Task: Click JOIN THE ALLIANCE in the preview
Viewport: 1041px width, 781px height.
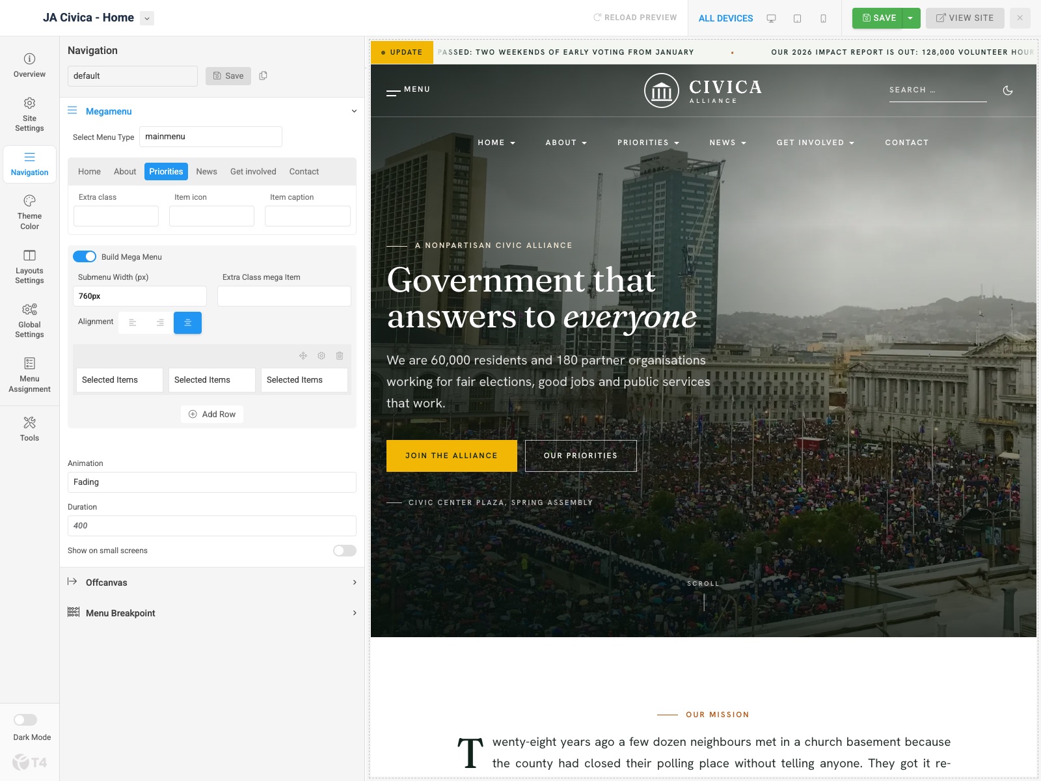Action: coord(452,456)
